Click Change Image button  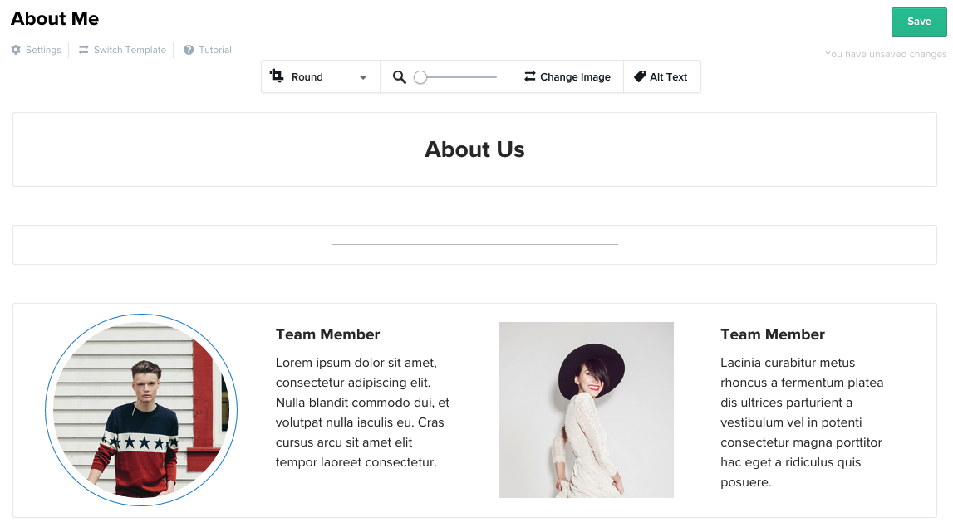pos(568,76)
